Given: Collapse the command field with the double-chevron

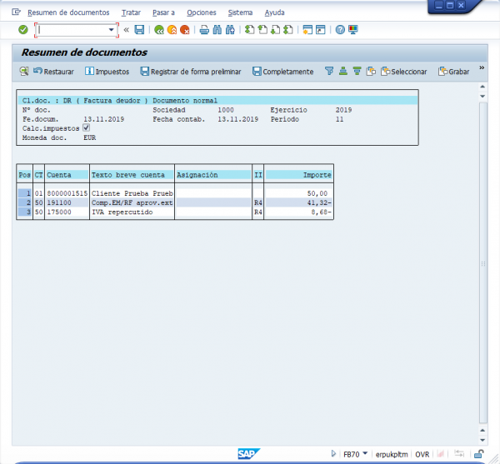Looking at the screenshot, I should click(127, 30).
